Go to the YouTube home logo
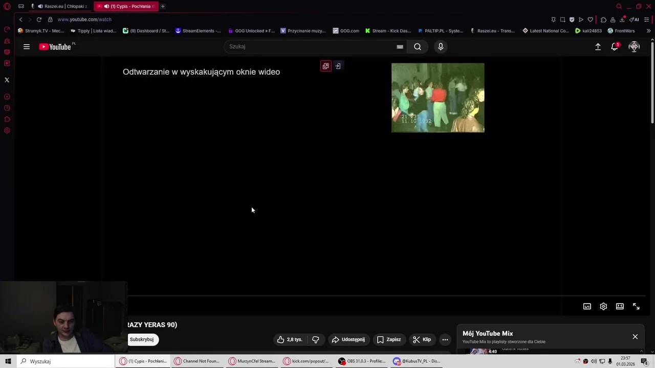 55,47
